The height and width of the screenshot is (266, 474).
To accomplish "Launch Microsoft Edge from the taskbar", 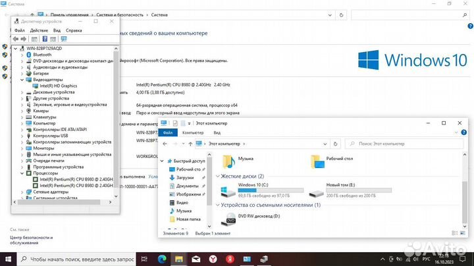I will click(x=162, y=259).
